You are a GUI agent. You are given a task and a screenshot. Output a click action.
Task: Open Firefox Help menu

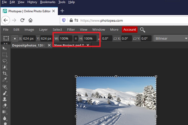click(x=71, y=2)
